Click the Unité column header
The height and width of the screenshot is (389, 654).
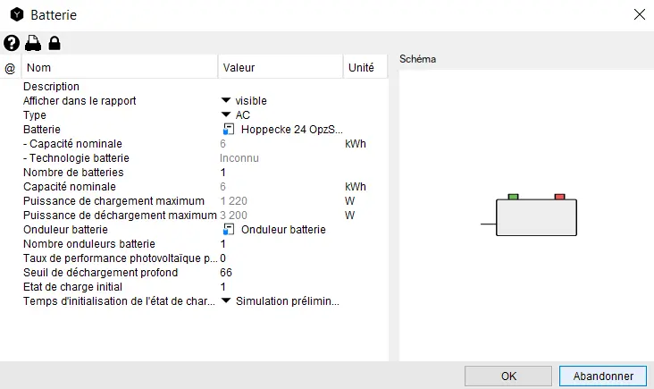(x=365, y=68)
